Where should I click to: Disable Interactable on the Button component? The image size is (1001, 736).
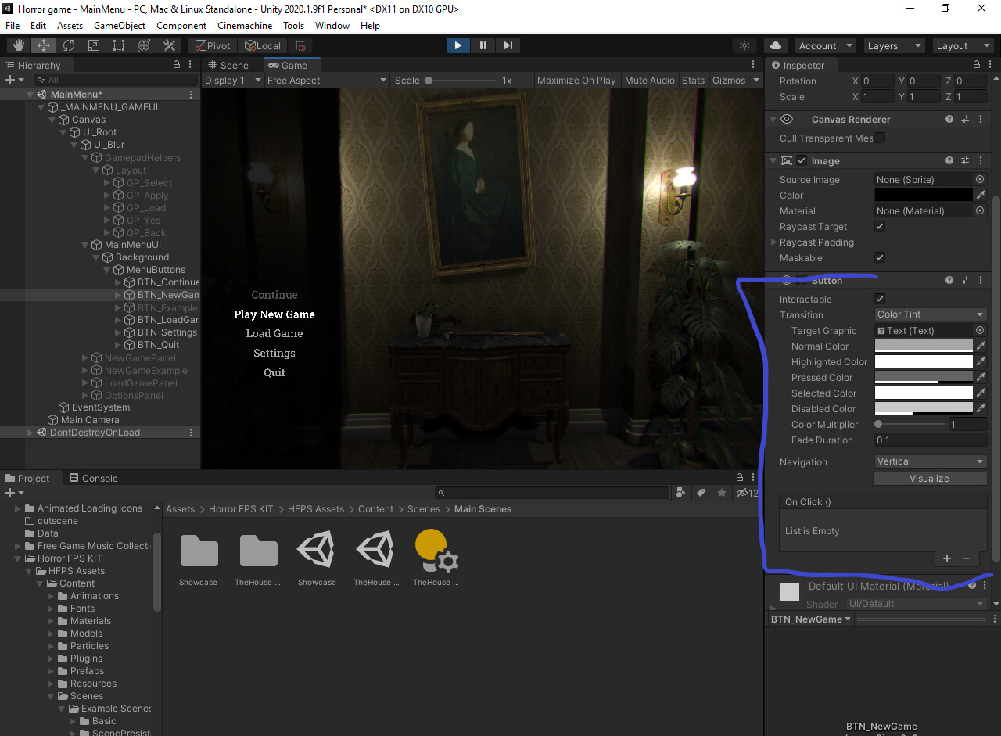click(879, 298)
